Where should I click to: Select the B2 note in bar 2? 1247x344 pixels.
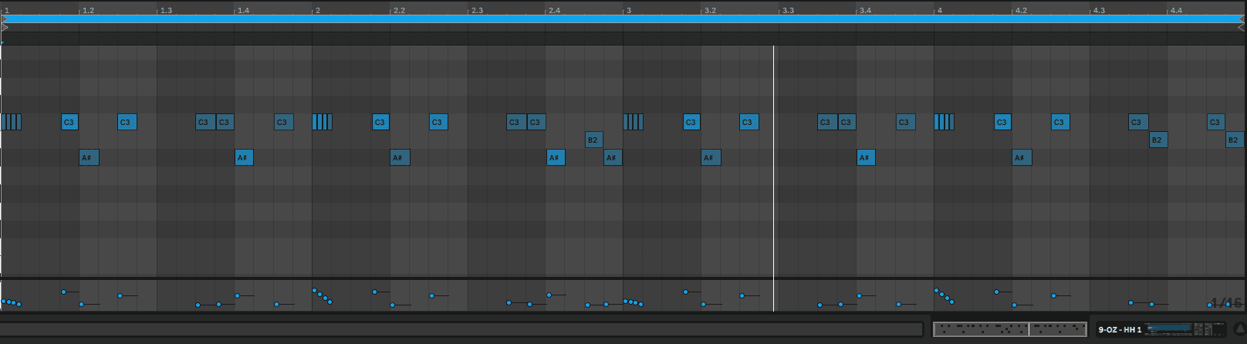[593, 140]
